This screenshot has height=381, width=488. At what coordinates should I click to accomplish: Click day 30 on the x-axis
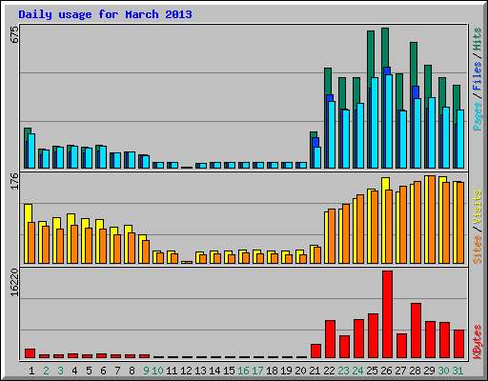(x=443, y=371)
